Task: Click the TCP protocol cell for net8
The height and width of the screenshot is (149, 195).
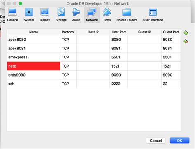Action: pyautogui.click(x=68, y=66)
